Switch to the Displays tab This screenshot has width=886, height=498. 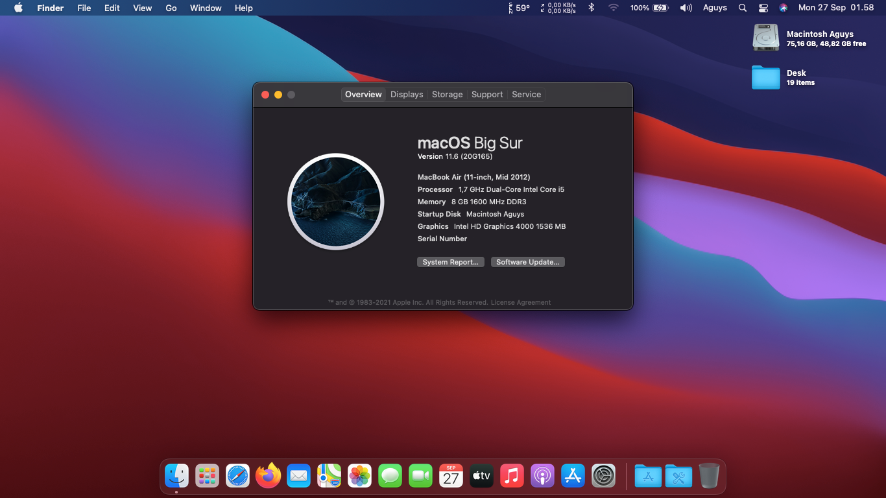[x=407, y=95]
